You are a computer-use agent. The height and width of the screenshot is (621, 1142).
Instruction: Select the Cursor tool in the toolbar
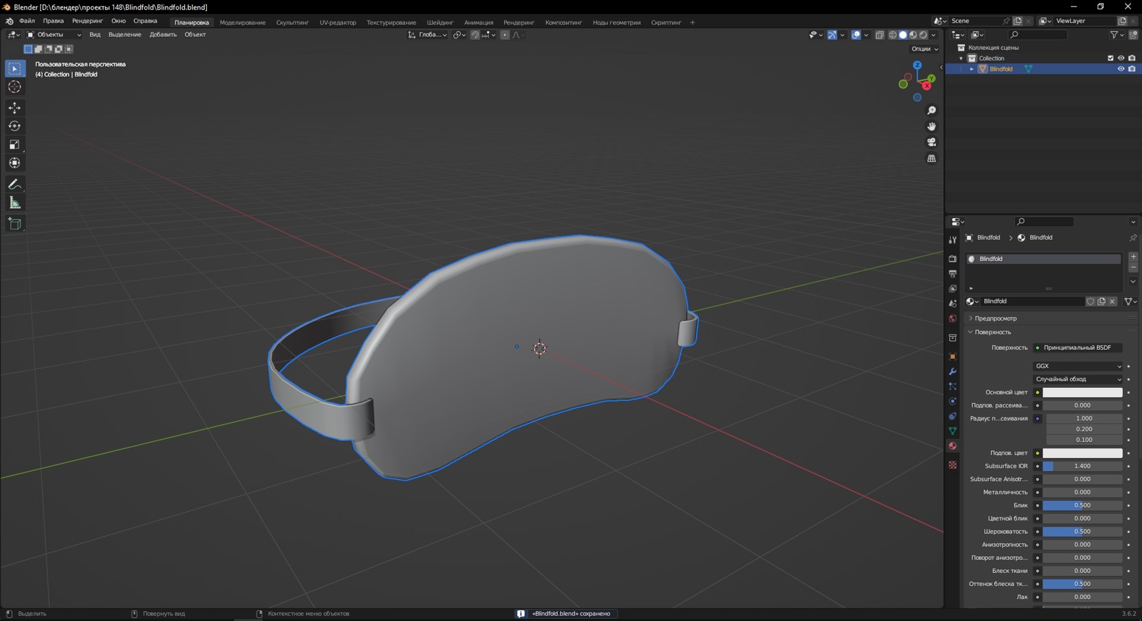pos(15,87)
